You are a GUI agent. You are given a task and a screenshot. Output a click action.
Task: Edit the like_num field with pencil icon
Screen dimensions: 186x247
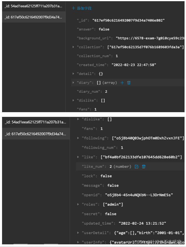136,167
